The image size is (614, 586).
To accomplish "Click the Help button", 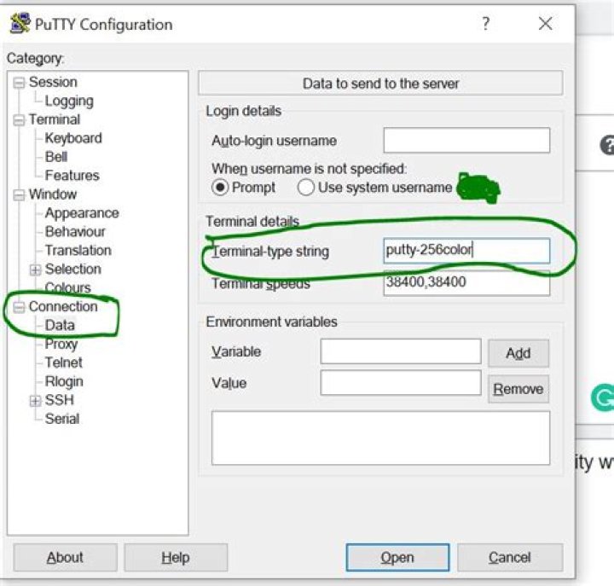I will tap(176, 557).
